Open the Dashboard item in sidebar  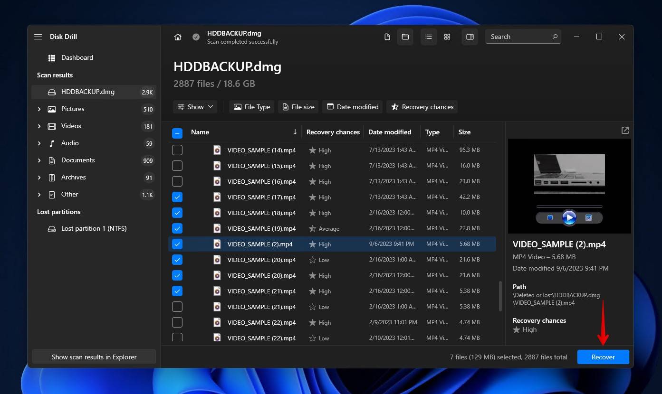77,58
